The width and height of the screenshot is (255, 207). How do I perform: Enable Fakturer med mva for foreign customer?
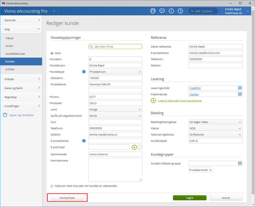pyautogui.click(x=52, y=186)
